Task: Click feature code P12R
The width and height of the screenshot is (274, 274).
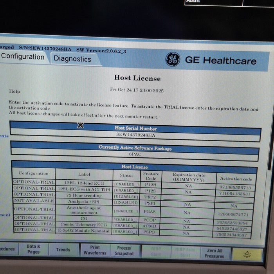Action: tap(150, 185)
